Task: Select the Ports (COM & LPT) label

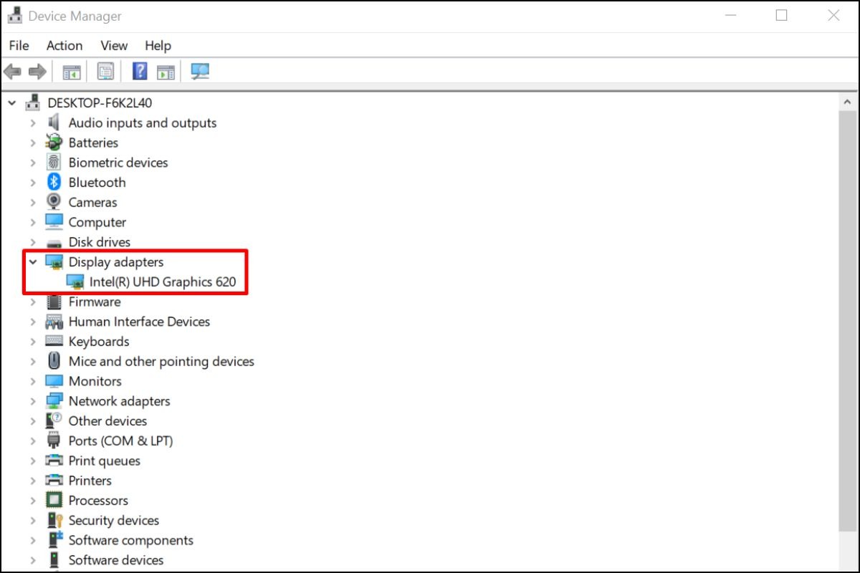Action: (x=120, y=440)
